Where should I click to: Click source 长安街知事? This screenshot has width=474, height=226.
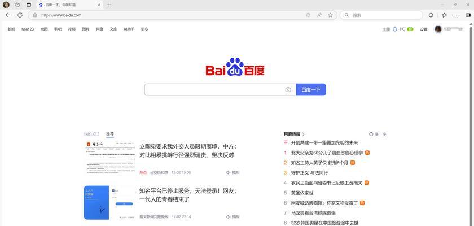(159, 172)
